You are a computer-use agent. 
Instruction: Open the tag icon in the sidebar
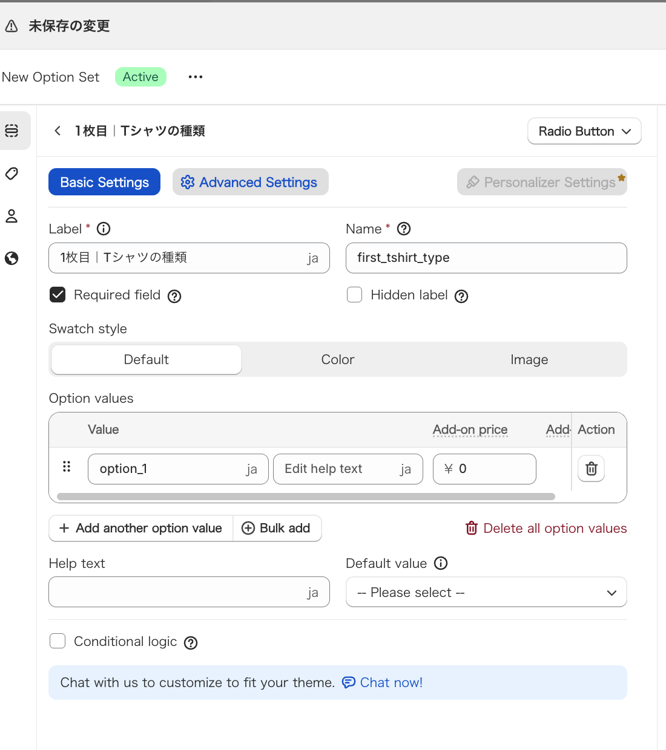(x=12, y=174)
